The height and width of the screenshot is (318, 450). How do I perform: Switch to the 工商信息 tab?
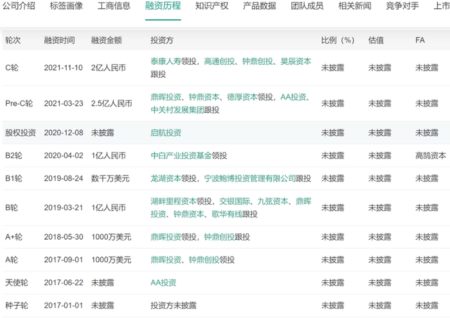click(x=113, y=6)
